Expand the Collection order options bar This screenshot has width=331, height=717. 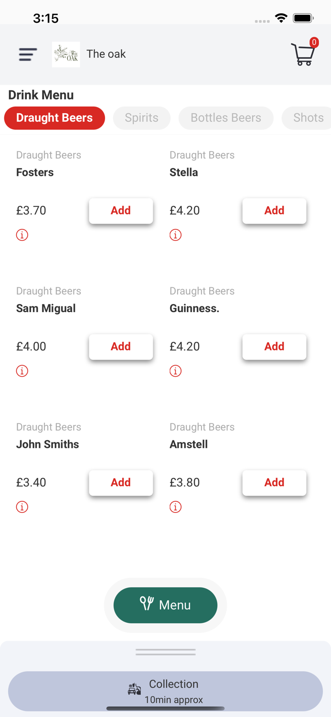click(165, 691)
